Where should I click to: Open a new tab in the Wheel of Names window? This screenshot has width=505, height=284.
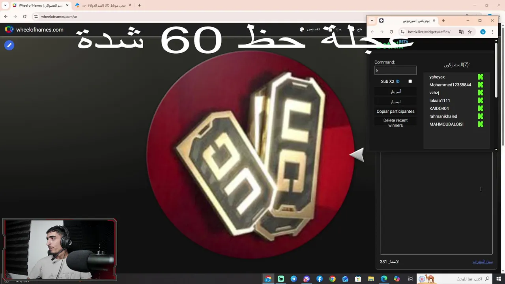coord(139,6)
